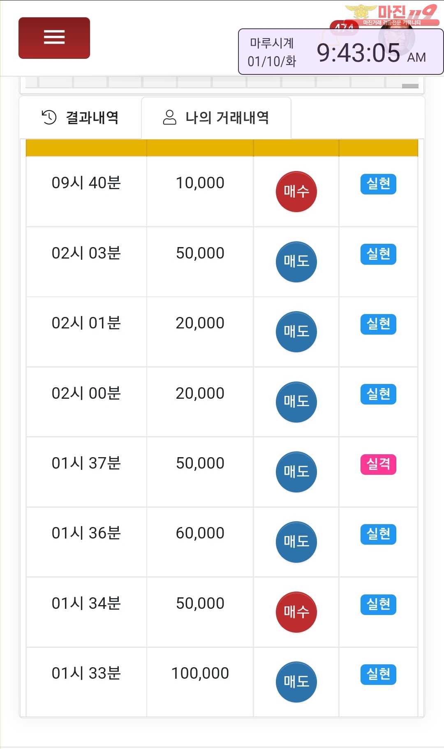Click the 실현 badge for 09시 40분
Image resolution: width=444 pixels, height=749 pixels.
click(x=378, y=184)
